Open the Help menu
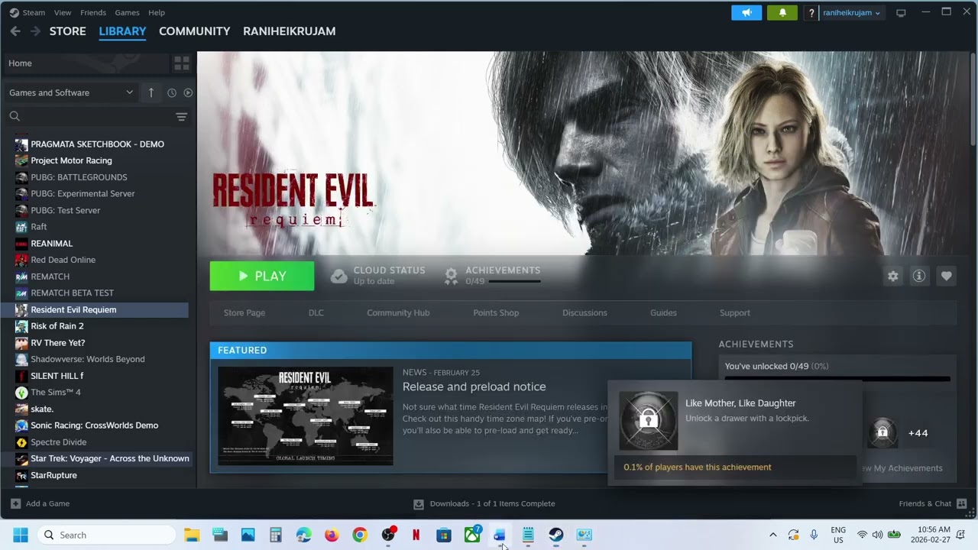 pyautogui.click(x=157, y=13)
